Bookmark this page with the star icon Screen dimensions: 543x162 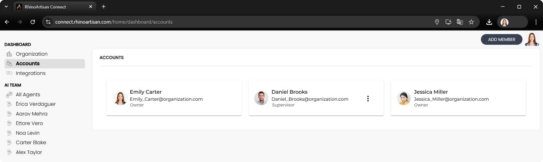[x=471, y=22]
